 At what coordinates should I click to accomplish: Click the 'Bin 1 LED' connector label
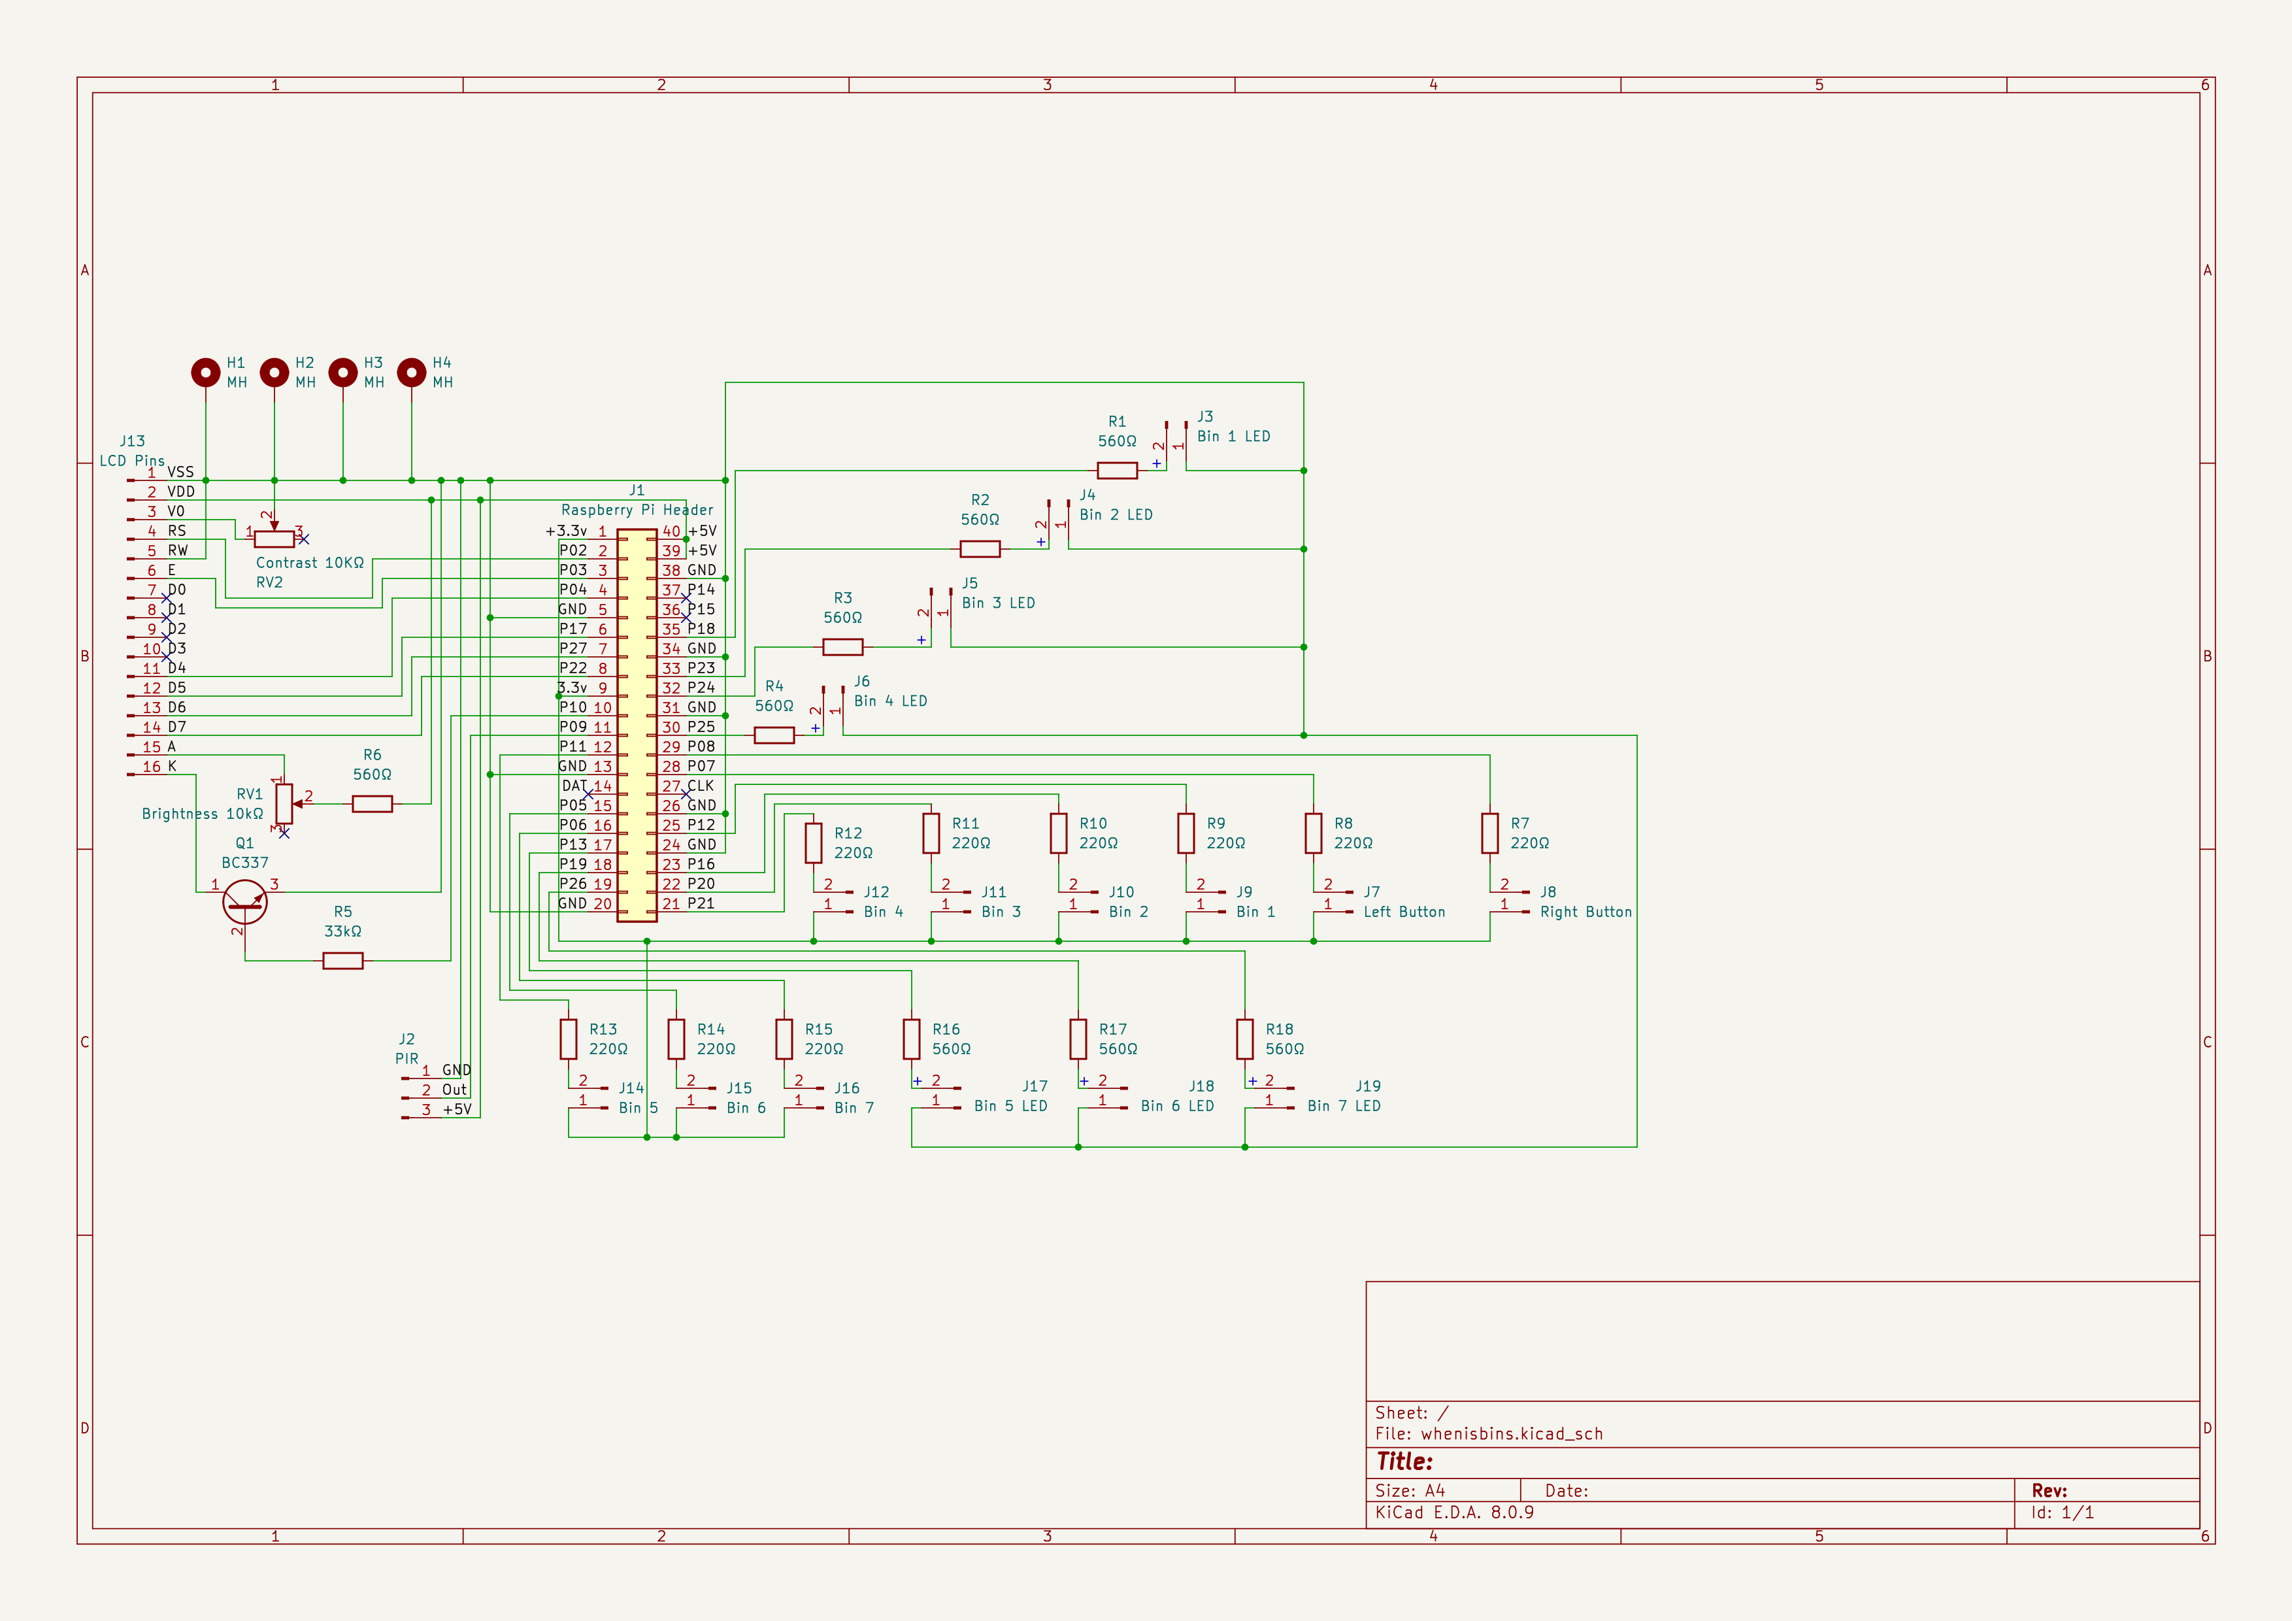point(1234,436)
